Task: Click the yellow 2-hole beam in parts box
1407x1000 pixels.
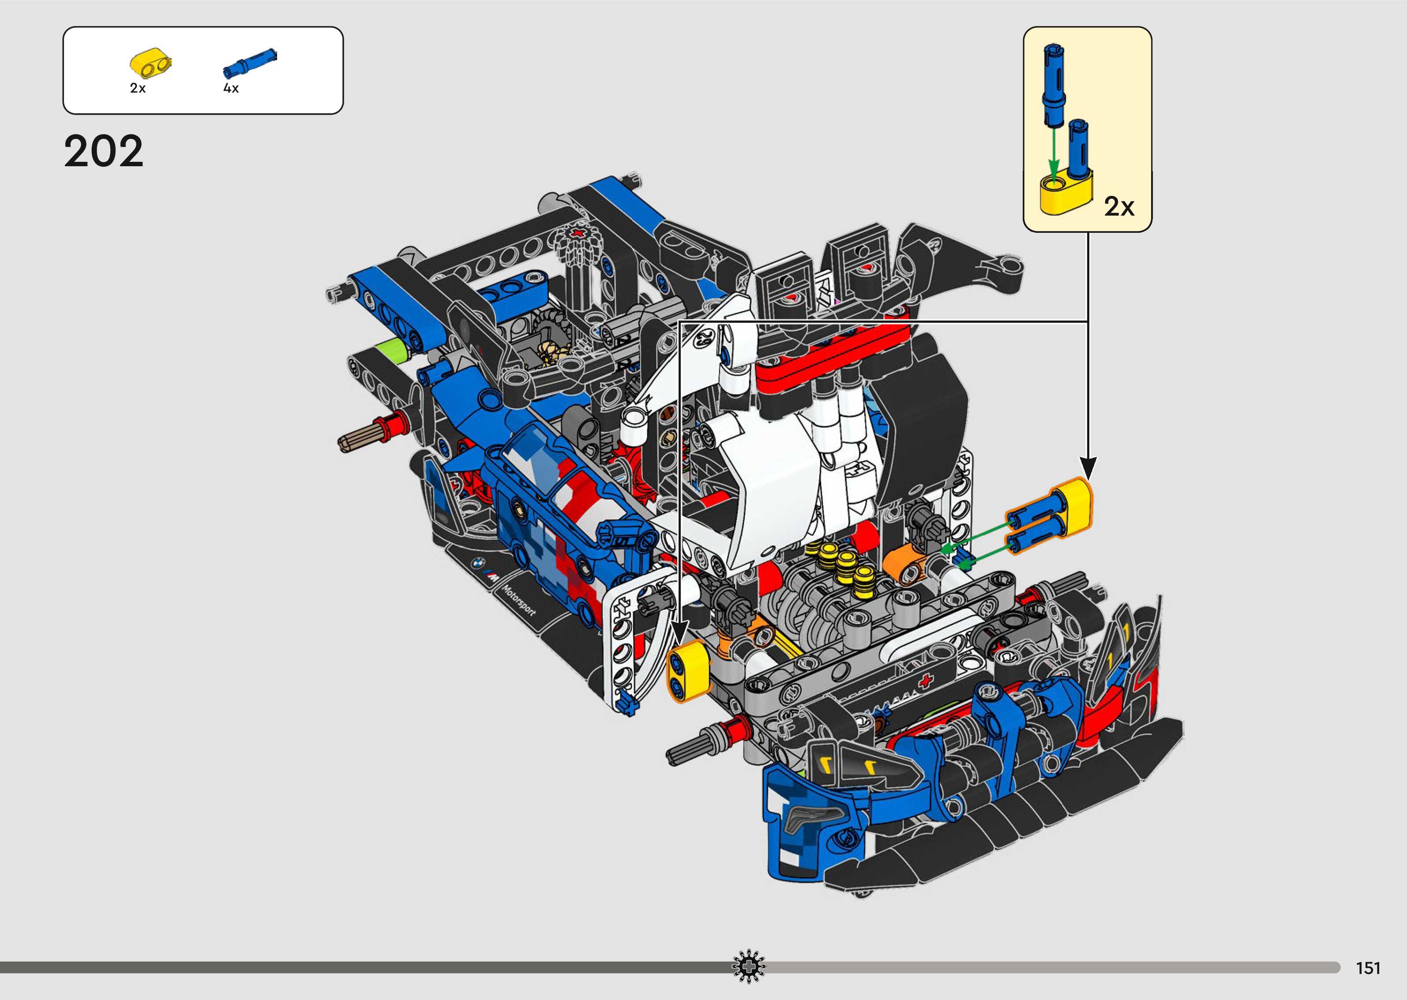Action: pyautogui.click(x=151, y=63)
